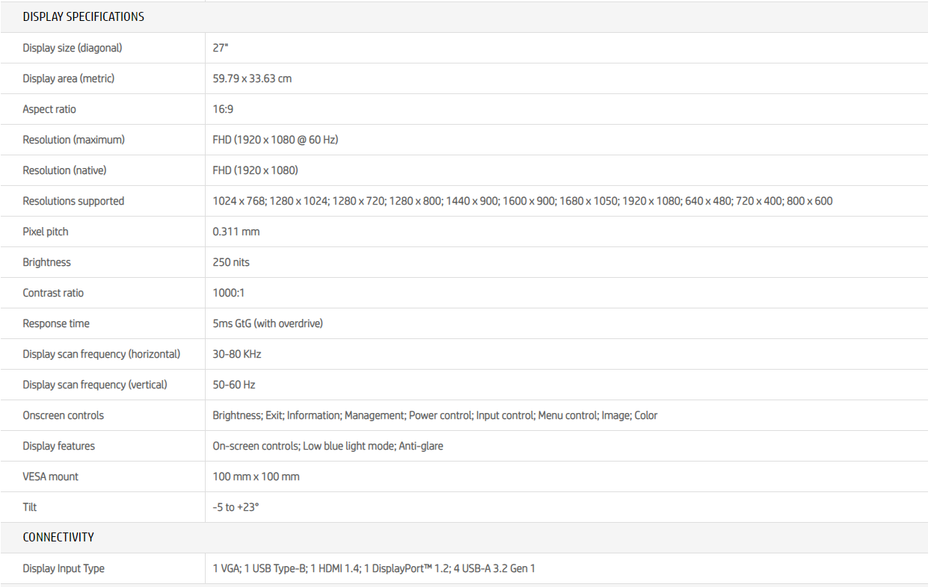Image resolution: width=931 pixels, height=587 pixels.
Task: Click the 'Resolutions supported' label
Action: [73, 201]
